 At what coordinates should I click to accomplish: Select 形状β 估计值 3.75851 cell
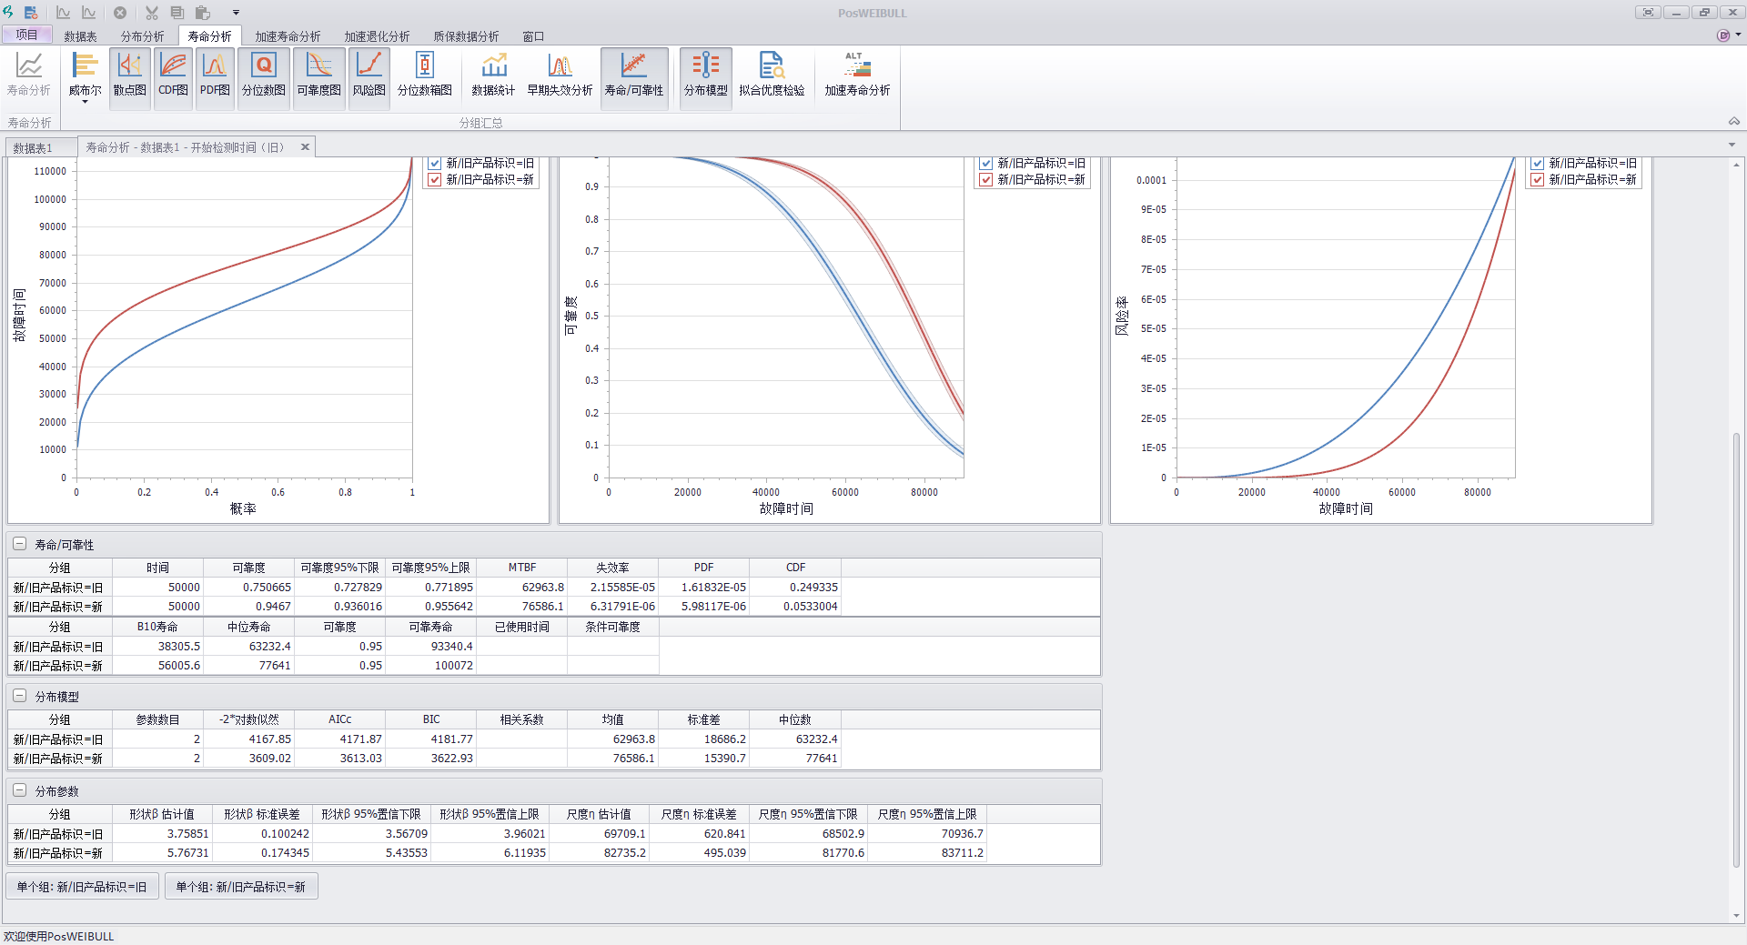[163, 834]
